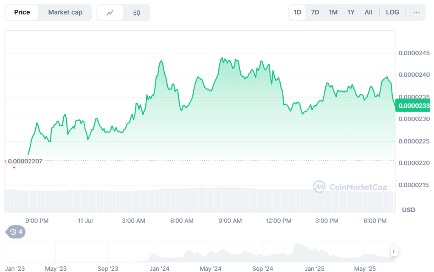Viewport: 434px width, 272px height.
Task: Switch to the candlestick chart icon
Action: pyautogui.click(x=136, y=13)
